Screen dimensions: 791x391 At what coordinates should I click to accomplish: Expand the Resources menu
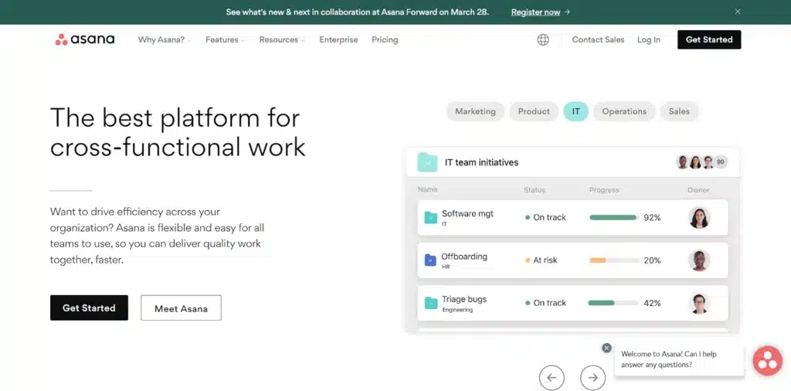[282, 40]
